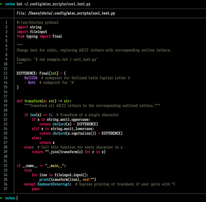206x202 pixels.
Task: Click line number 18 in the gutter
Action: (6, 101)
